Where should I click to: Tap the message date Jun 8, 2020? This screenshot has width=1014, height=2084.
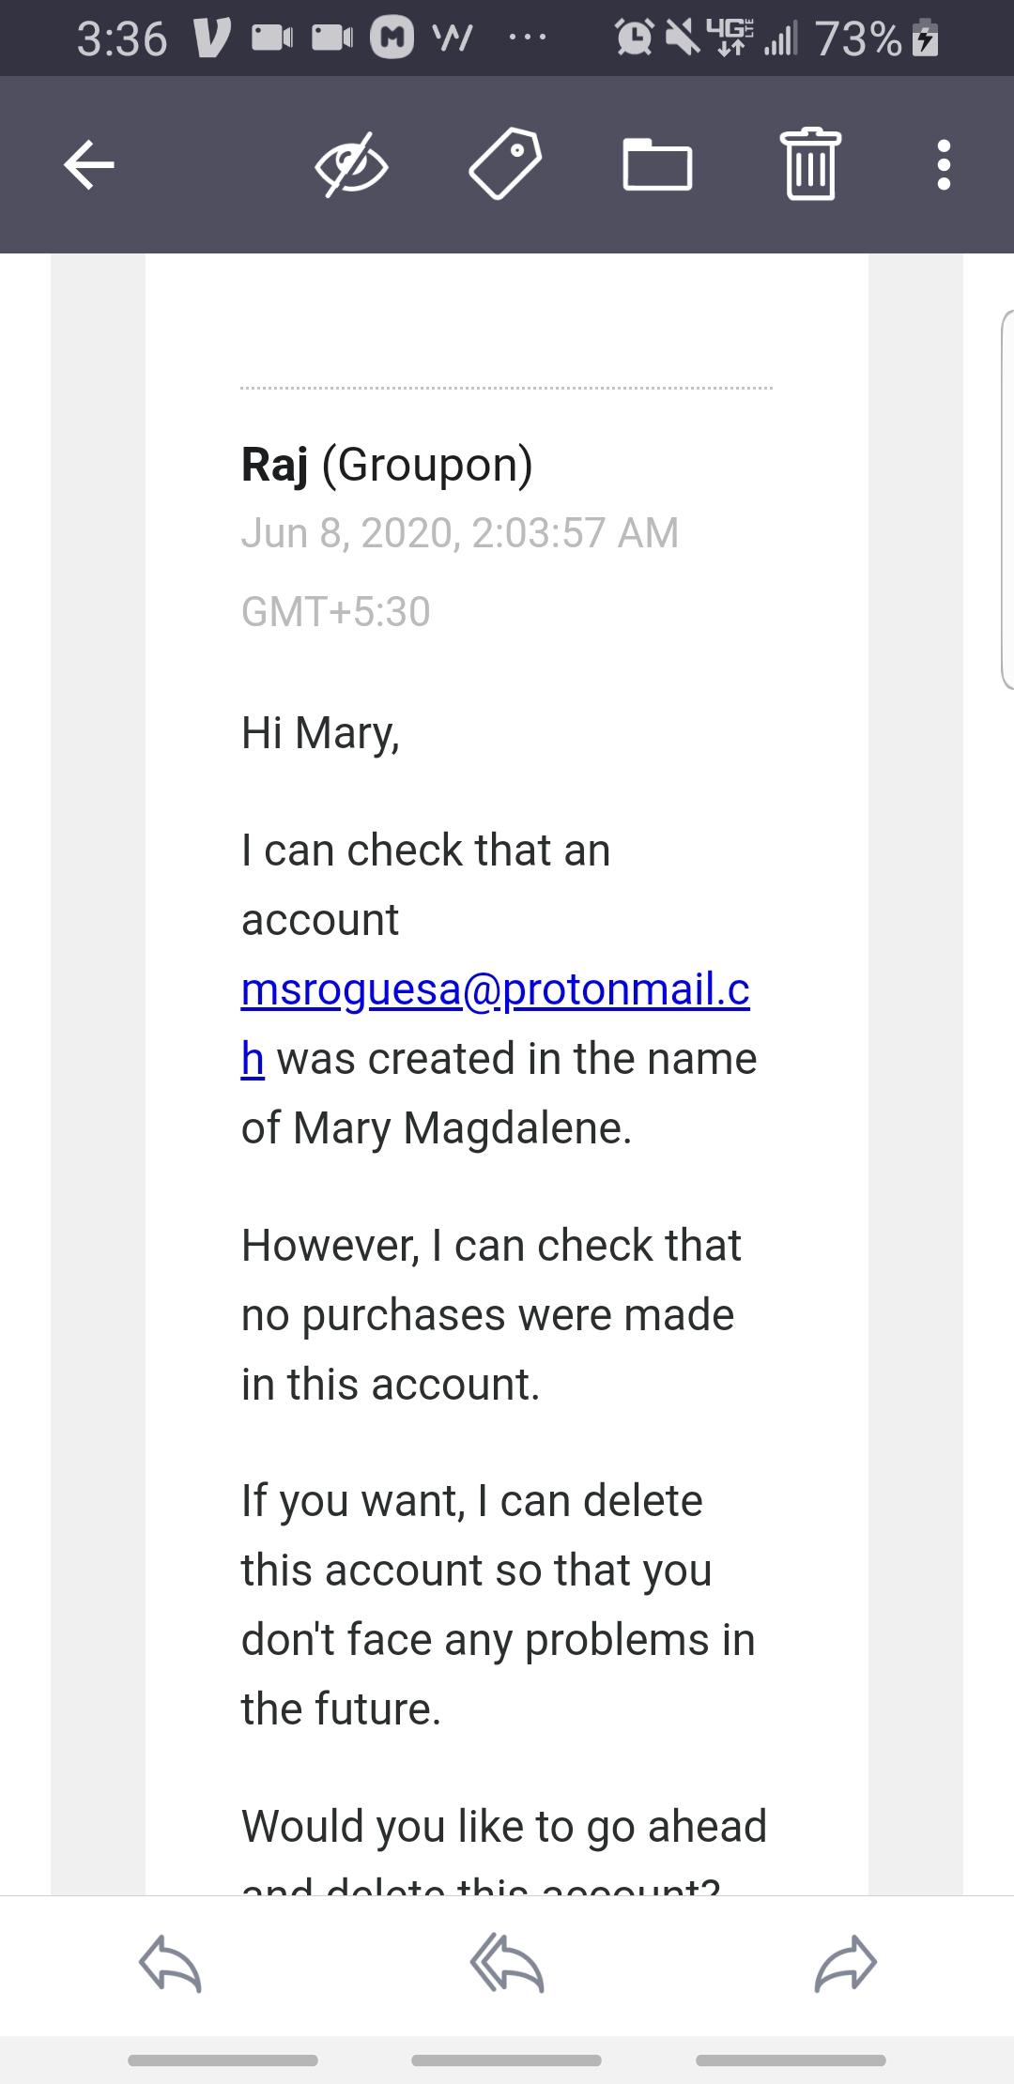pyautogui.click(x=459, y=532)
